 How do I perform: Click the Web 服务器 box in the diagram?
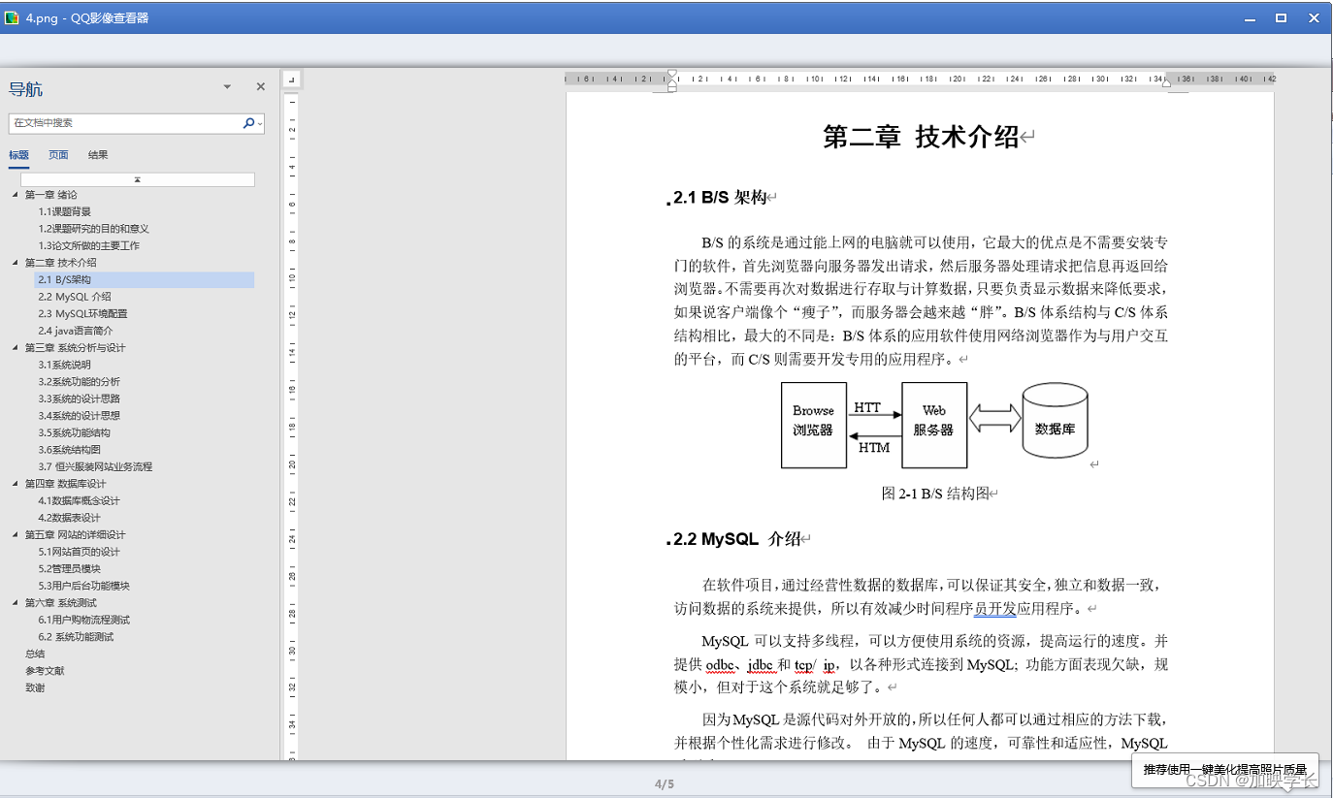pos(933,425)
